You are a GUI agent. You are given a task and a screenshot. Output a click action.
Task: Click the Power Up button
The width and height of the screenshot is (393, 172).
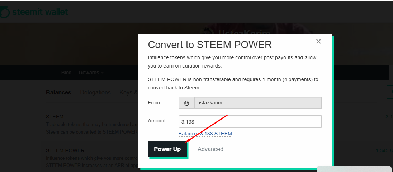[x=167, y=149]
